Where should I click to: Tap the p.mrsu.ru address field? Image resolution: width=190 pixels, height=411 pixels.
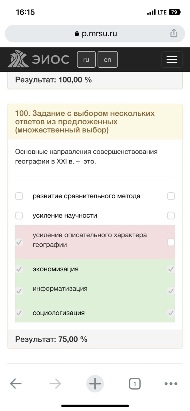click(95, 34)
